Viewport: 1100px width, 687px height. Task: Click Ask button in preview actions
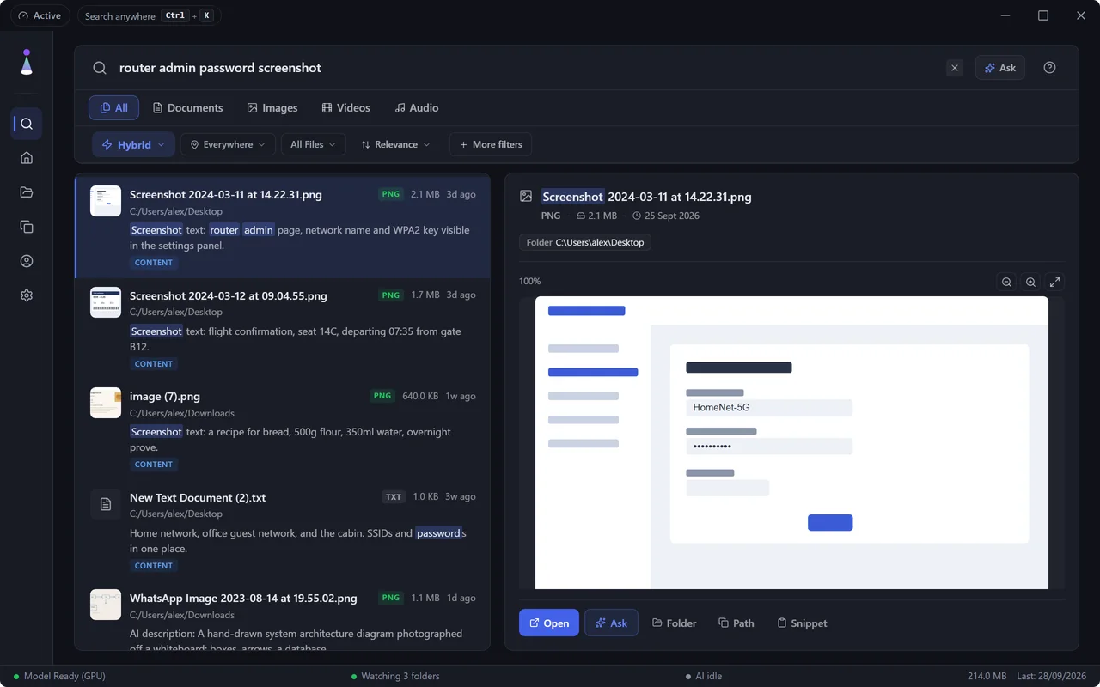click(x=611, y=623)
